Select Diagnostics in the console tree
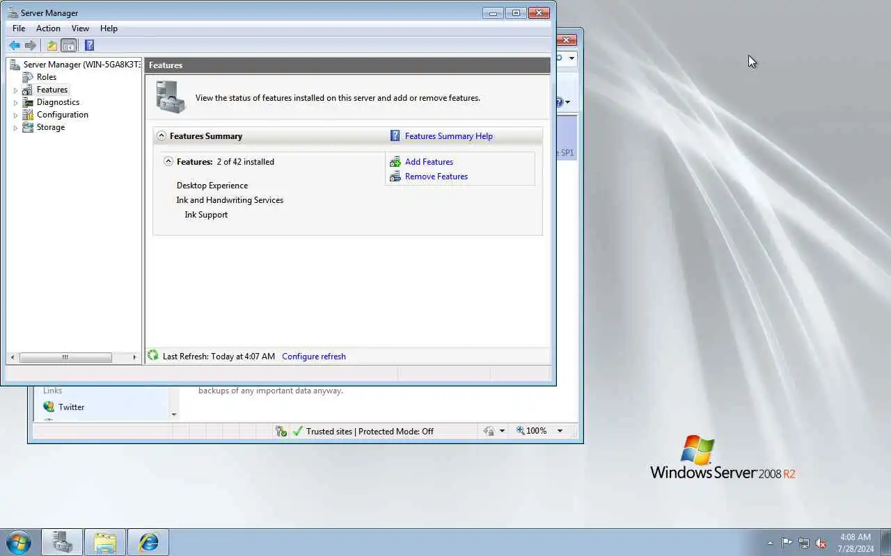 (58, 102)
